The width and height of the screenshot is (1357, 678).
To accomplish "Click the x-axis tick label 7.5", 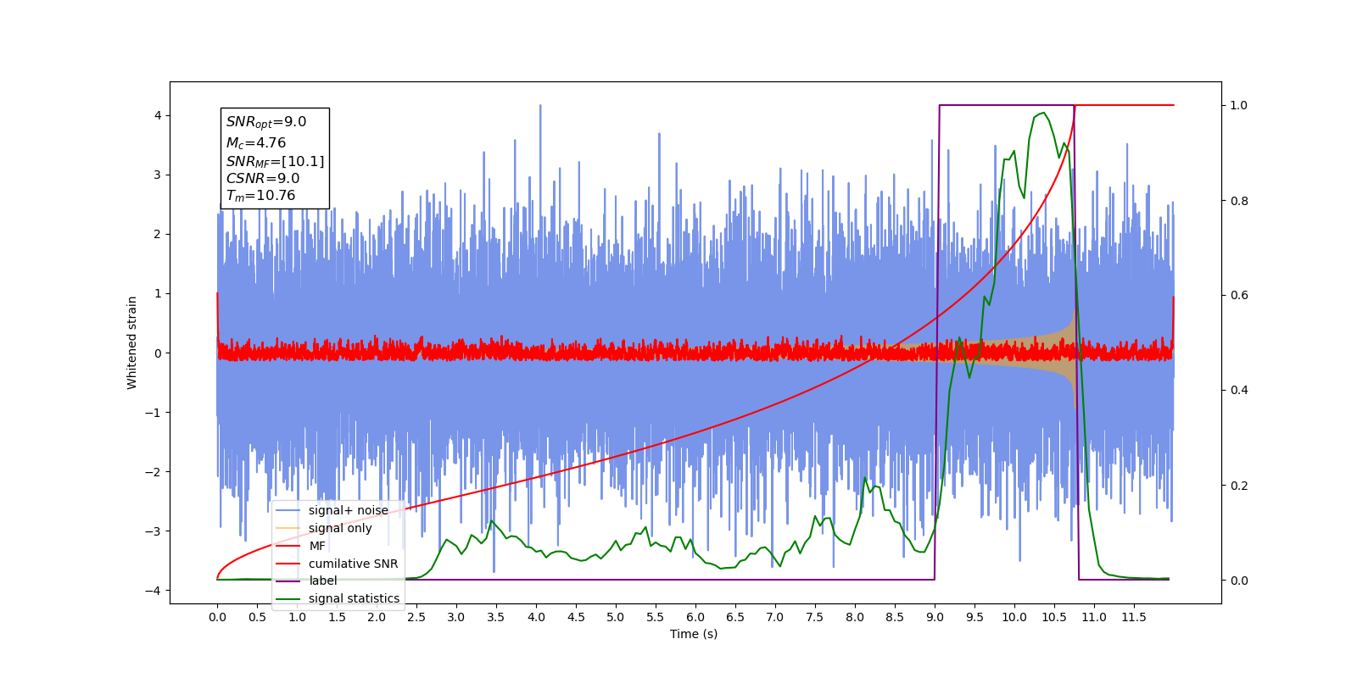I will point(815,617).
